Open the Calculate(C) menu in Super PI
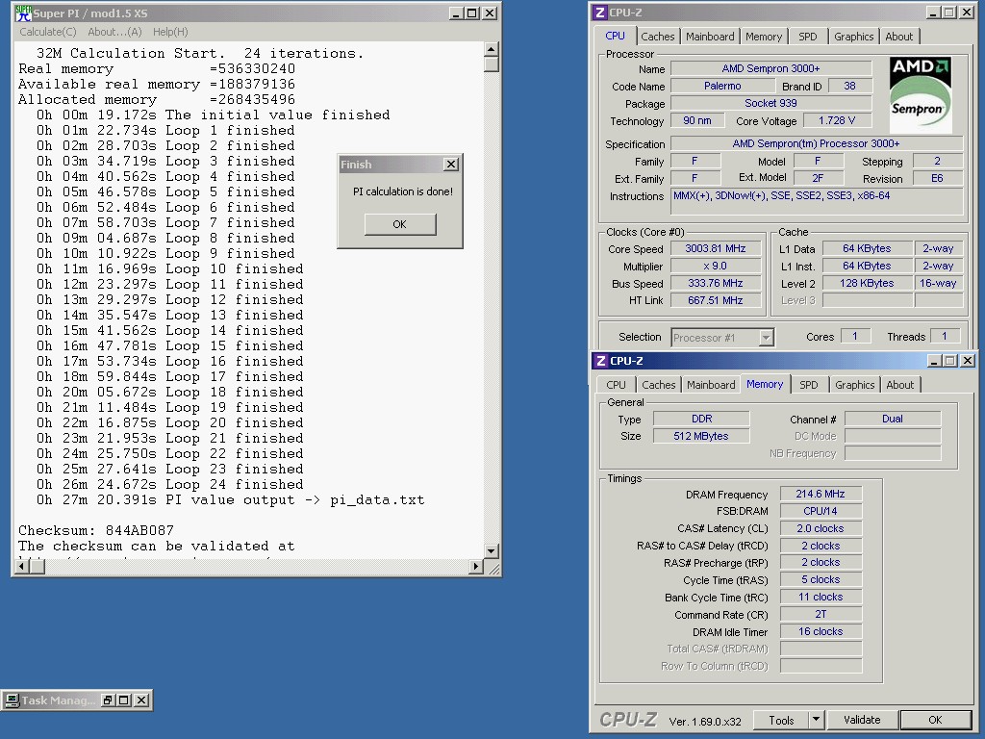Image resolution: width=985 pixels, height=739 pixels. click(48, 32)
